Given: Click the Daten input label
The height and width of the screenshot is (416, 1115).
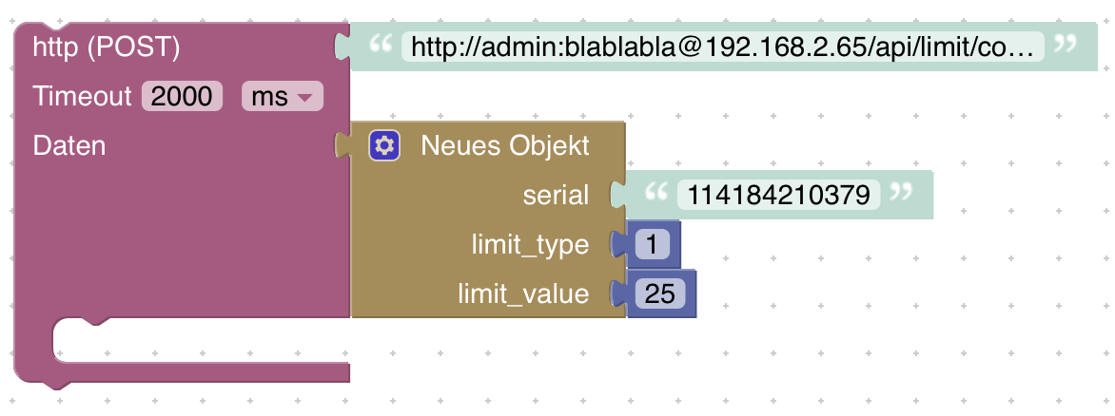Looking at the screenshot, I should [x=68, y=146].
